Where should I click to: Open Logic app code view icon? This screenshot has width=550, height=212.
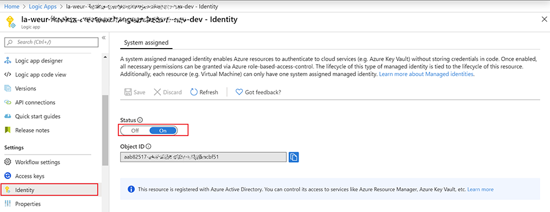click(8, 75)
